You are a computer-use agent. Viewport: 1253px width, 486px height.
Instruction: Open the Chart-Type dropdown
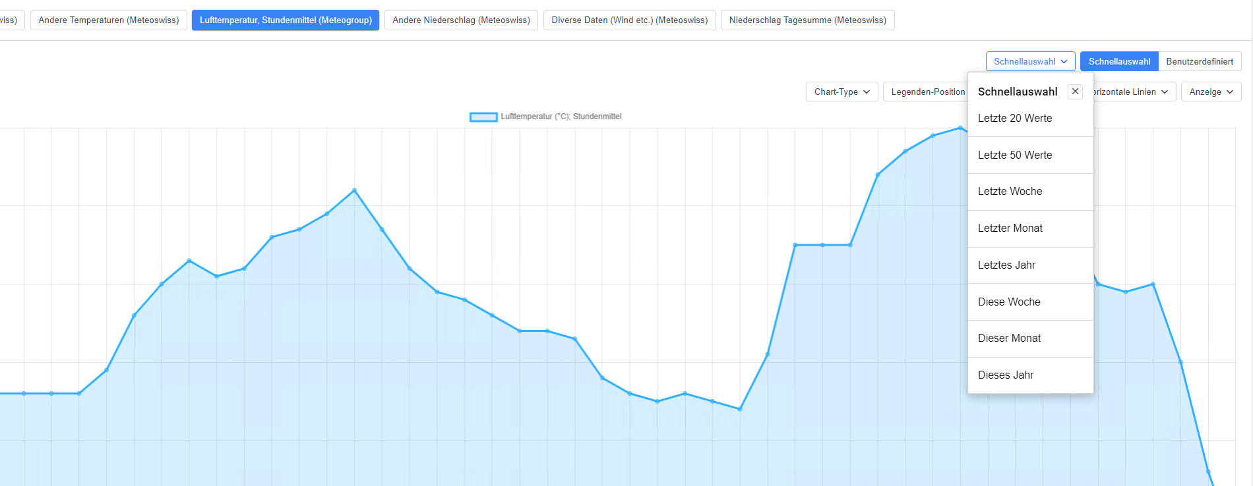click(x=841, y=92)
